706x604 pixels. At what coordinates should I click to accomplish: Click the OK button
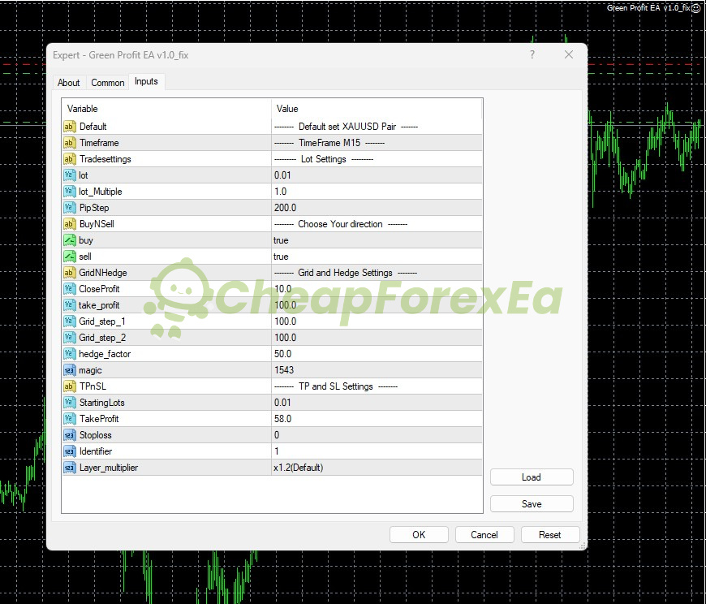tap(419, 535)
